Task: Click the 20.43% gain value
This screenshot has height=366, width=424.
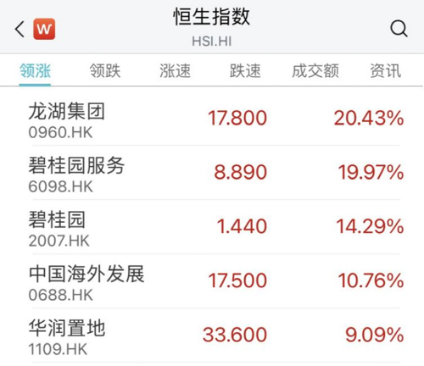Action: [x=369, y=118]
